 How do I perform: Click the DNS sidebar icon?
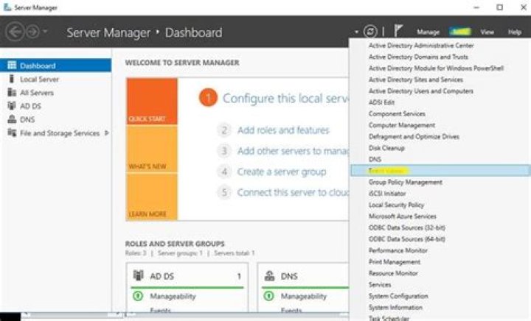click(12, 119)
